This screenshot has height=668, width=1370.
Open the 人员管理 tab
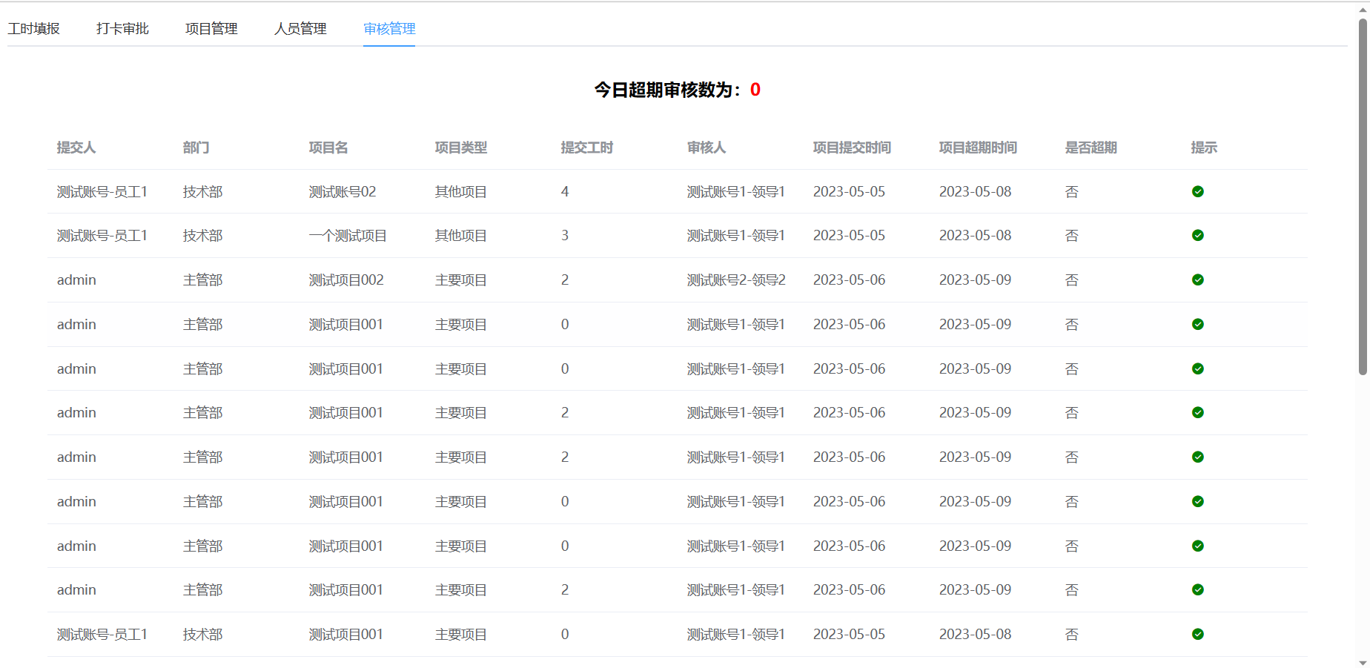[x=300, y=28]
